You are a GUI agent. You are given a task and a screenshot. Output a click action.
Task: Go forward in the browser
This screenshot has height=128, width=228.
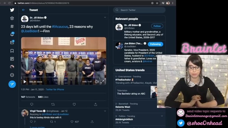point(4,3)
